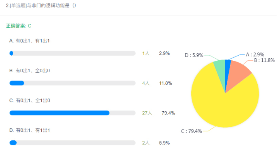
Task: Click the 2人 respondent count
Action: 146,143
